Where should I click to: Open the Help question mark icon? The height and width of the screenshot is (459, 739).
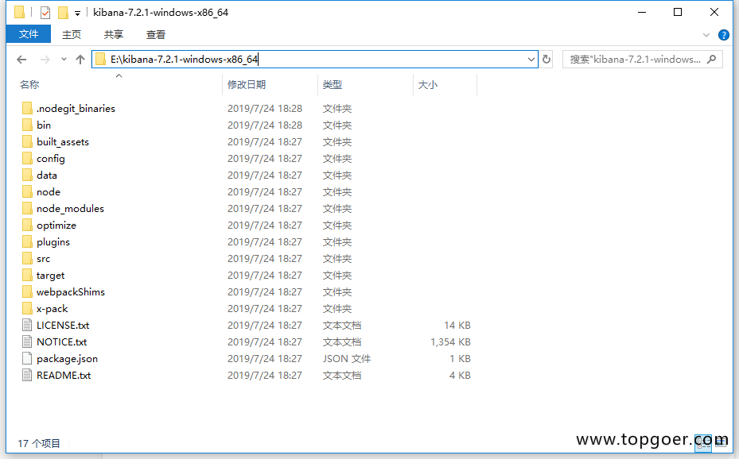724,35
